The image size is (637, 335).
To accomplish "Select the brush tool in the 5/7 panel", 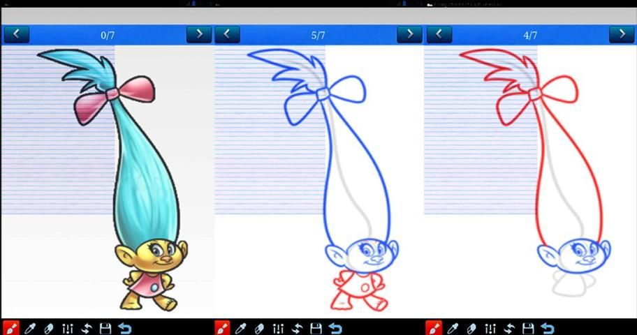I will click(223, 327).
